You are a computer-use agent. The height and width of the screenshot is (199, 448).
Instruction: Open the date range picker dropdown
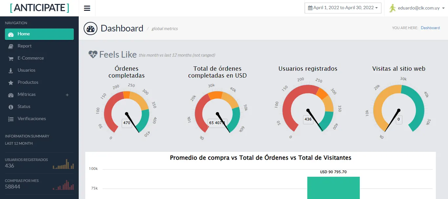point(343,8)
